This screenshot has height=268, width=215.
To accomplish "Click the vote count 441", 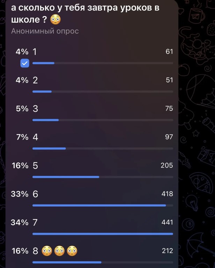I will coord(167,222).
